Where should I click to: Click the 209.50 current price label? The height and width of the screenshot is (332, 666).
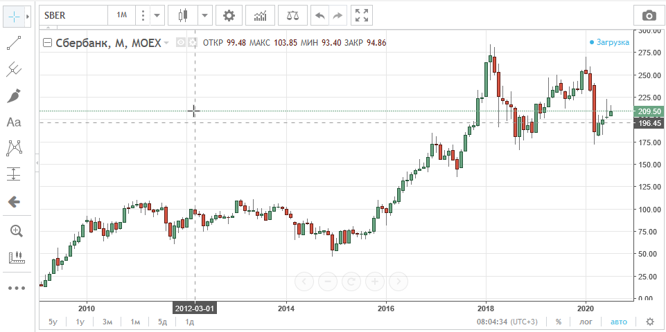(647, 111)
